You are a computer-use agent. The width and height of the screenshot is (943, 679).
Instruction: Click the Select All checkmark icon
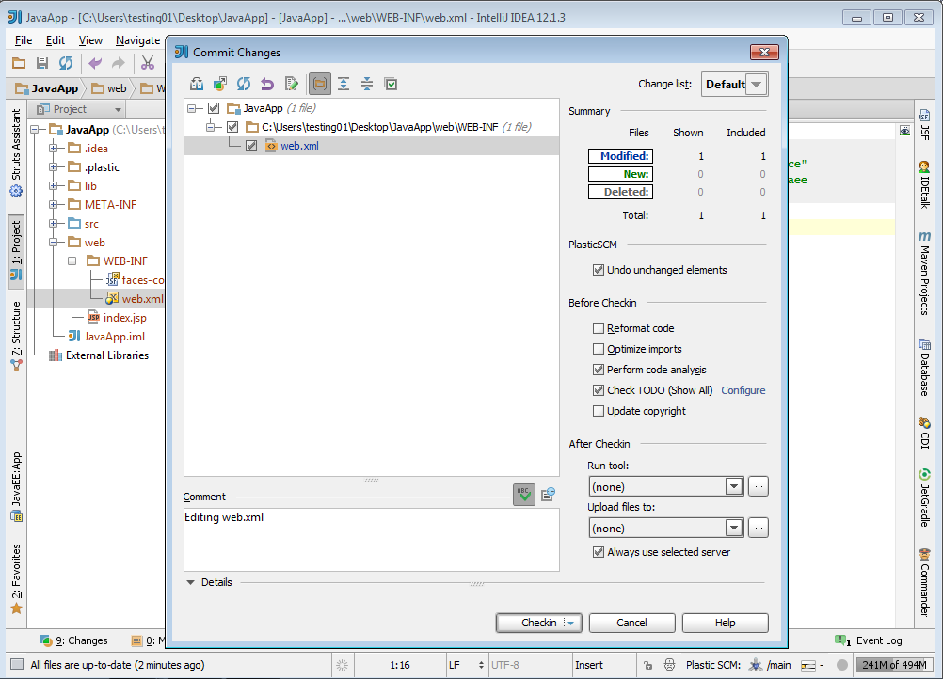coord(391,84)
